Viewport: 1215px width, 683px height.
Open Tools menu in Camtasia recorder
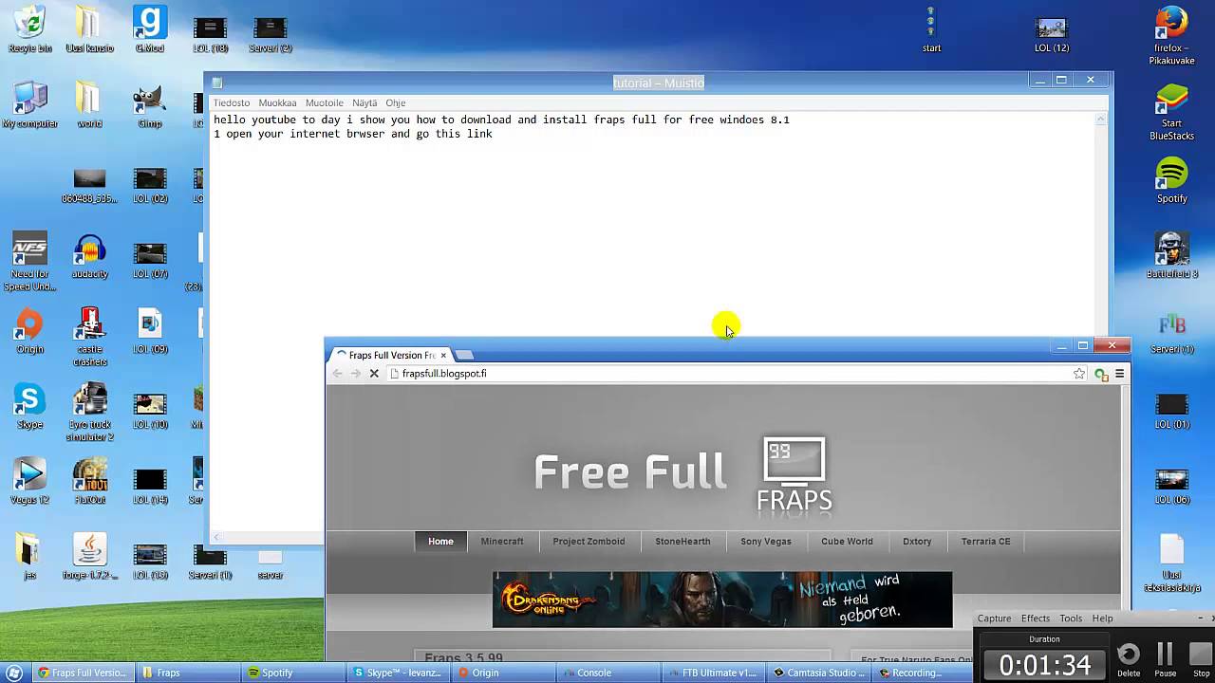(1071, 618)
